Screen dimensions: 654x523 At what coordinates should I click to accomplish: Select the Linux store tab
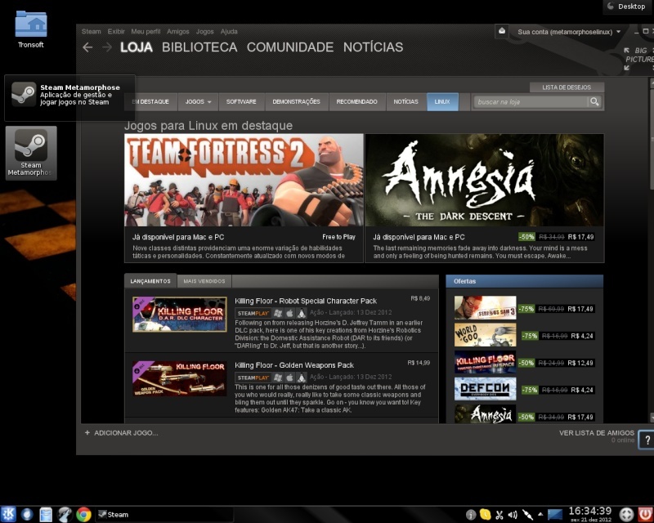pyautogui.click(x=442, y=102)
